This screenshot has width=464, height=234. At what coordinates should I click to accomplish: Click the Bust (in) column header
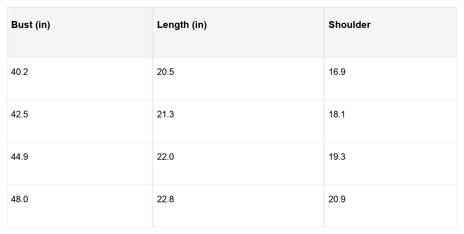tap(31, 25)
